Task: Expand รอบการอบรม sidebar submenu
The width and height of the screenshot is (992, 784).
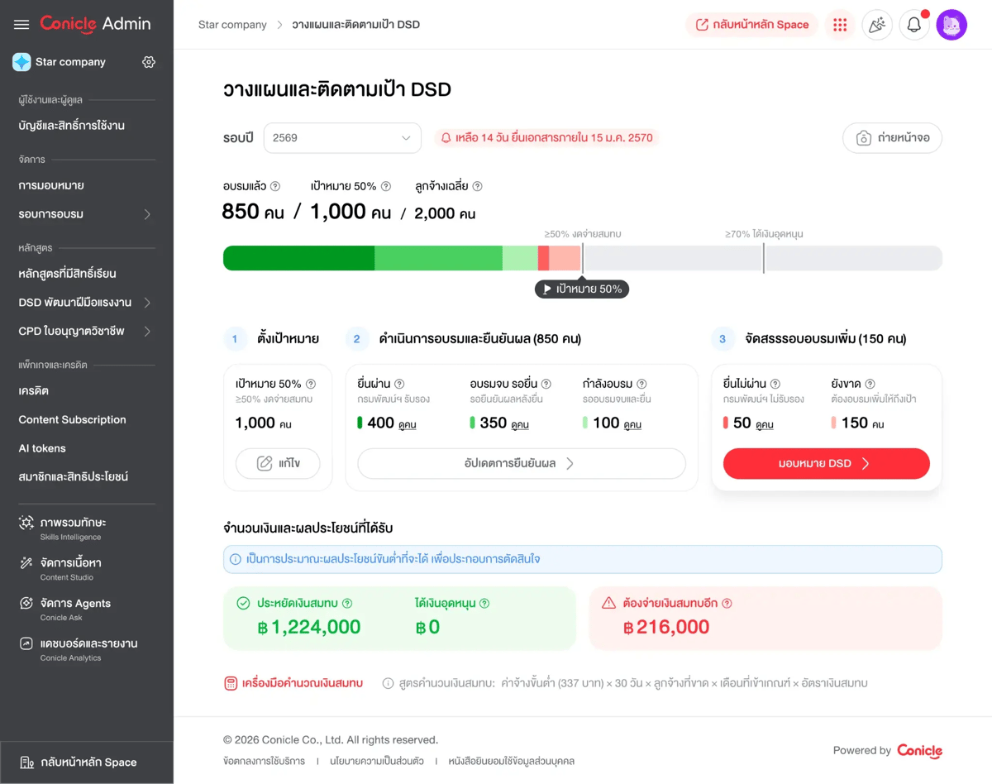Action: 147,214
